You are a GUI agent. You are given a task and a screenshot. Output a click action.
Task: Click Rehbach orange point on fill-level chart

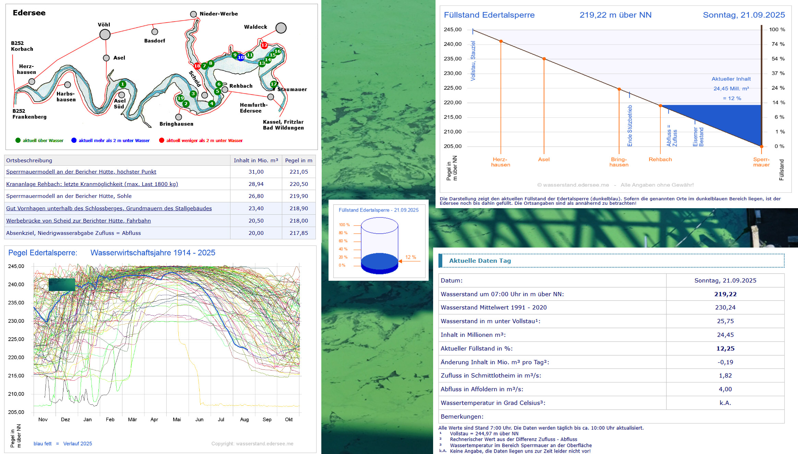click(x=660, y=106)
